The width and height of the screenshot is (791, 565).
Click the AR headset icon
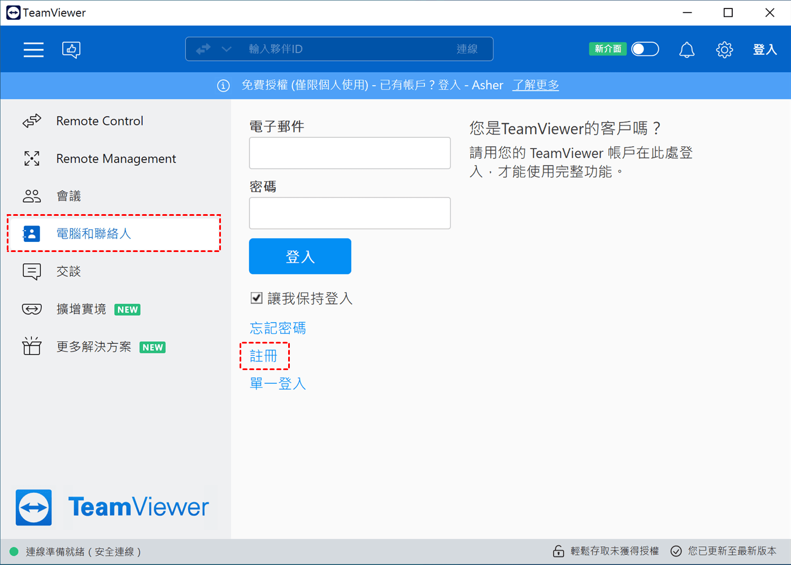[32, 309]
